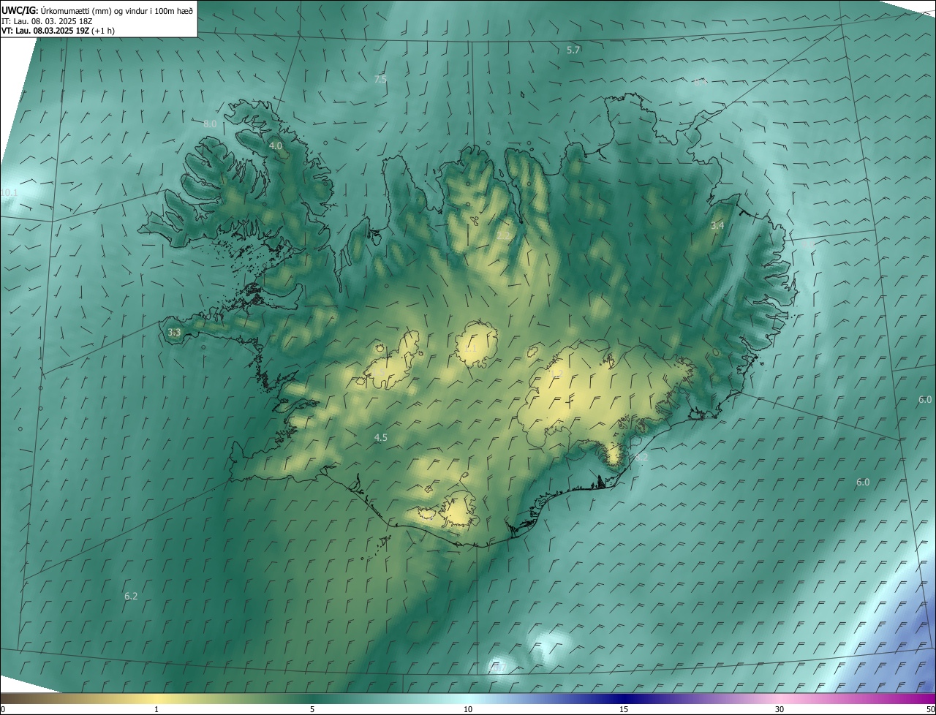The height and width of the screenshot is (715, 936).
Task: Click the 10.1 value label on the map
Action: point(9,193)
